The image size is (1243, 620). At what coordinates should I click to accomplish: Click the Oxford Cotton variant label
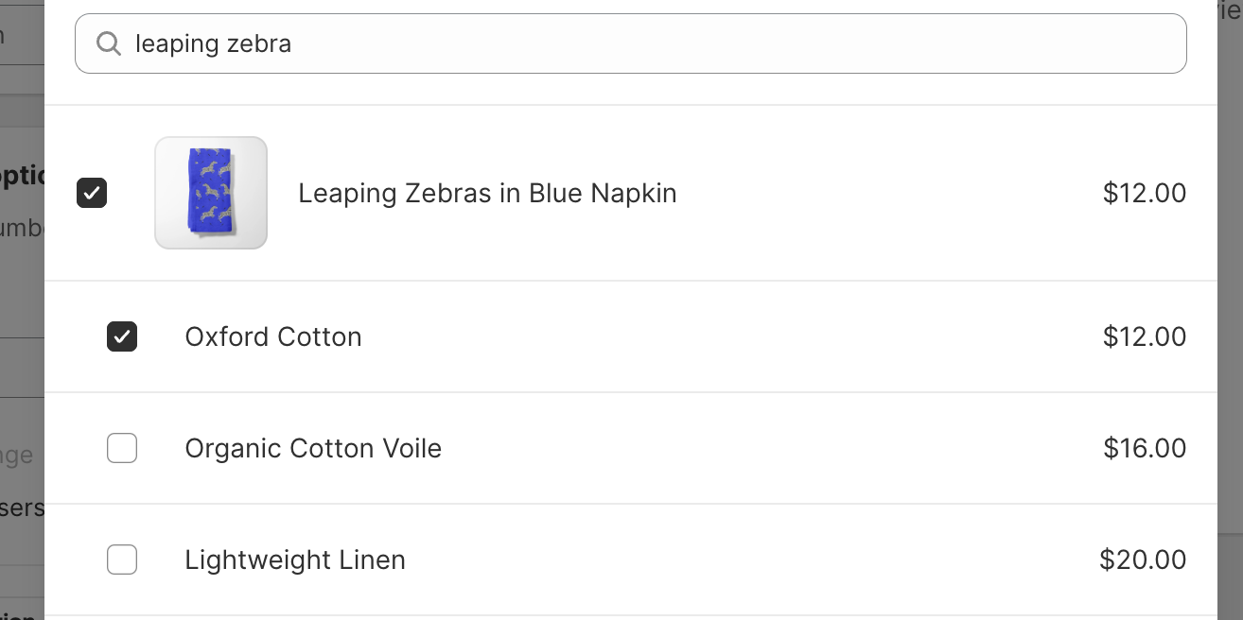coord(273,337)
